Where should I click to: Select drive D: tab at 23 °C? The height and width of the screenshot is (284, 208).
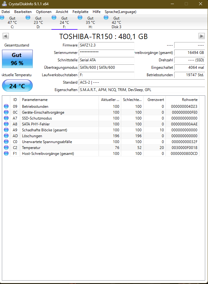tap(38, 22)
